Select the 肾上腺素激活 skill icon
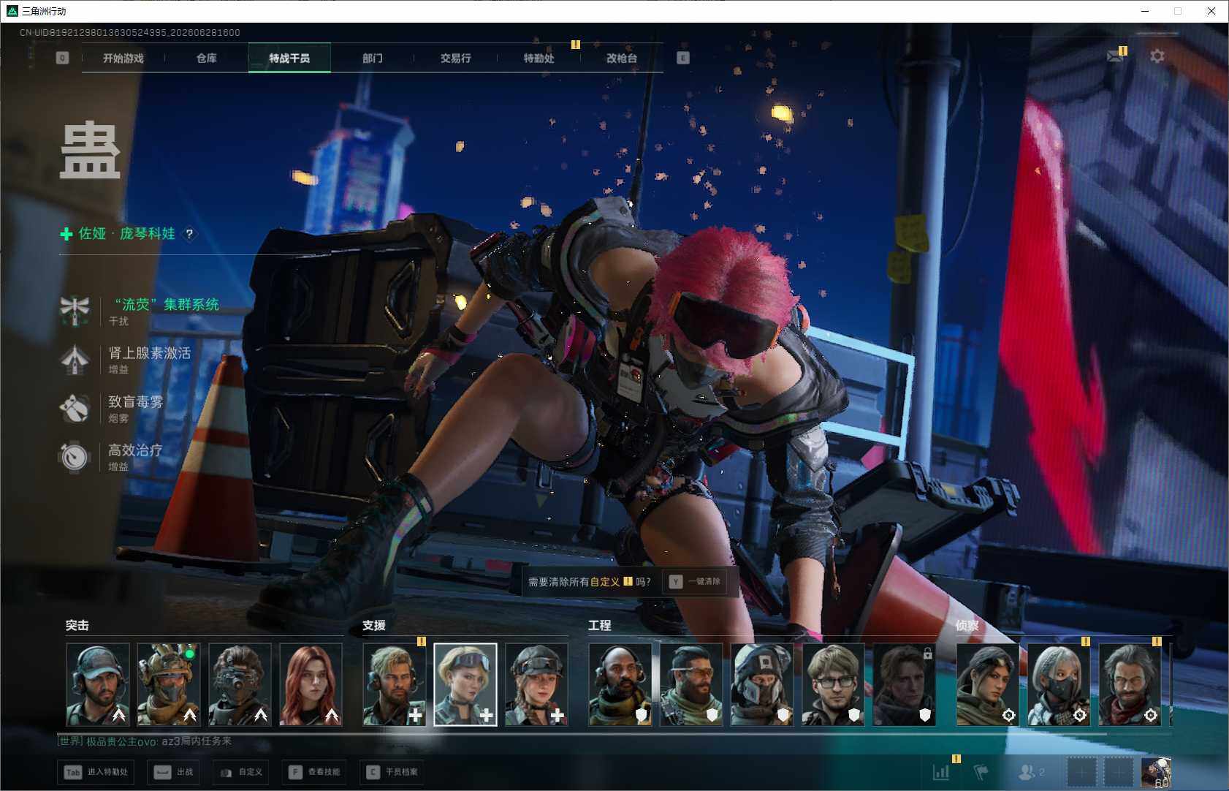1229x791 pixels. (x=75, y=359)
